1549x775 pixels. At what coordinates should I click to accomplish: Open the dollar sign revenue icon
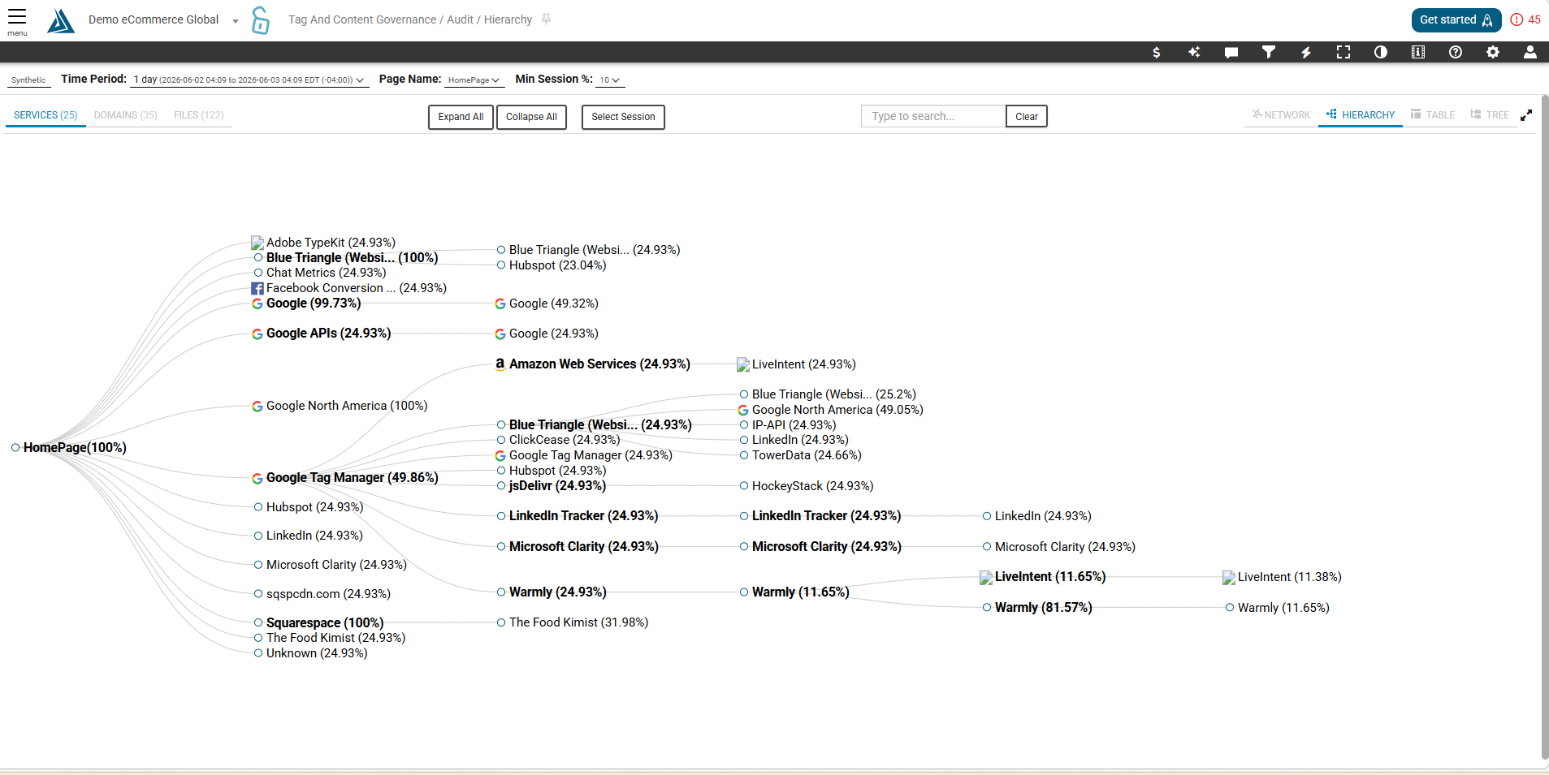tap(1157, 52)
